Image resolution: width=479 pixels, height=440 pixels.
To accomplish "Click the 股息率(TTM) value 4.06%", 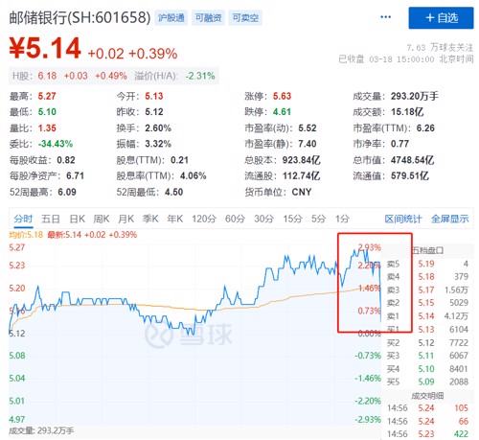I will [194, 176].
